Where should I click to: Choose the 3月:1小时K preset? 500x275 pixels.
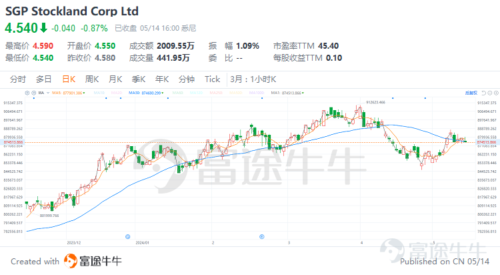[253, 79]
